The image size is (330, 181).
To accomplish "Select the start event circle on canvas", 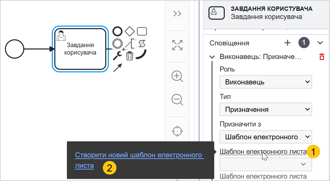I will 15,49.
